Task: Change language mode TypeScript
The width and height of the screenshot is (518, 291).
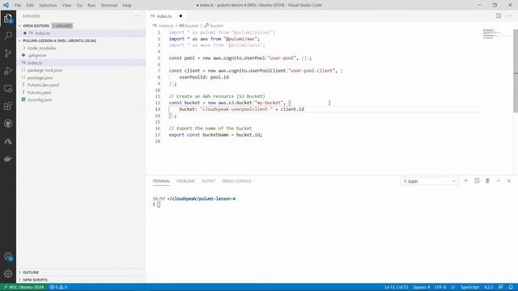Action: [469, 287]
